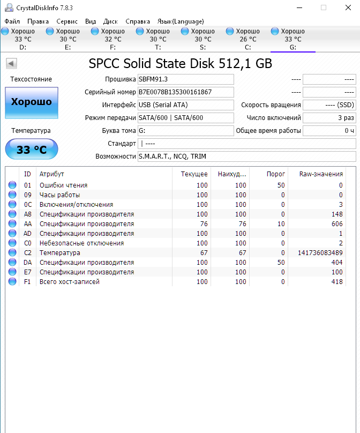Viewport: 360px width, 433px height.
Task: Click status orb for F1 Всего хост-записей
Action: pyautogui.click(x=12, y=282)
